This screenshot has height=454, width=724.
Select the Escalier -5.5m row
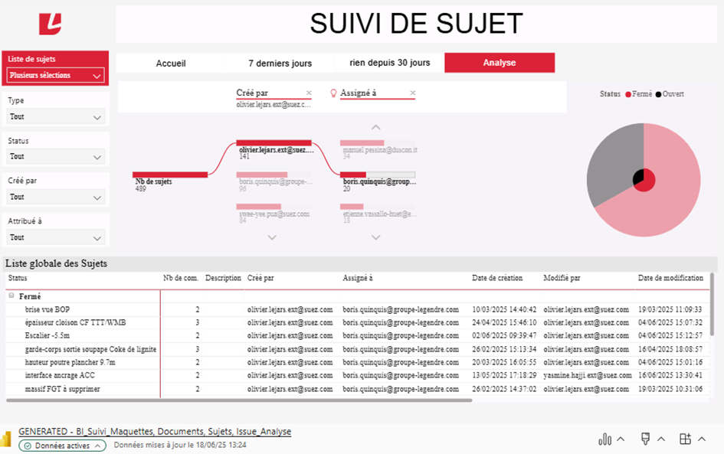pos(358,335)
